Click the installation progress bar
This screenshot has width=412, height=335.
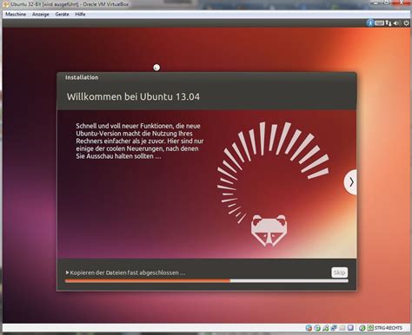[207, 280]
